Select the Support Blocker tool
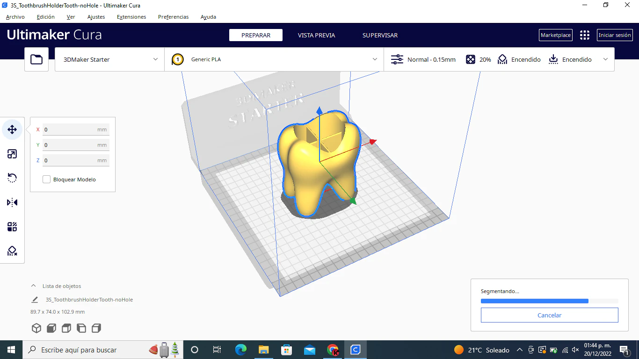This screenshot has width=639, height=359. pos(12,251)
